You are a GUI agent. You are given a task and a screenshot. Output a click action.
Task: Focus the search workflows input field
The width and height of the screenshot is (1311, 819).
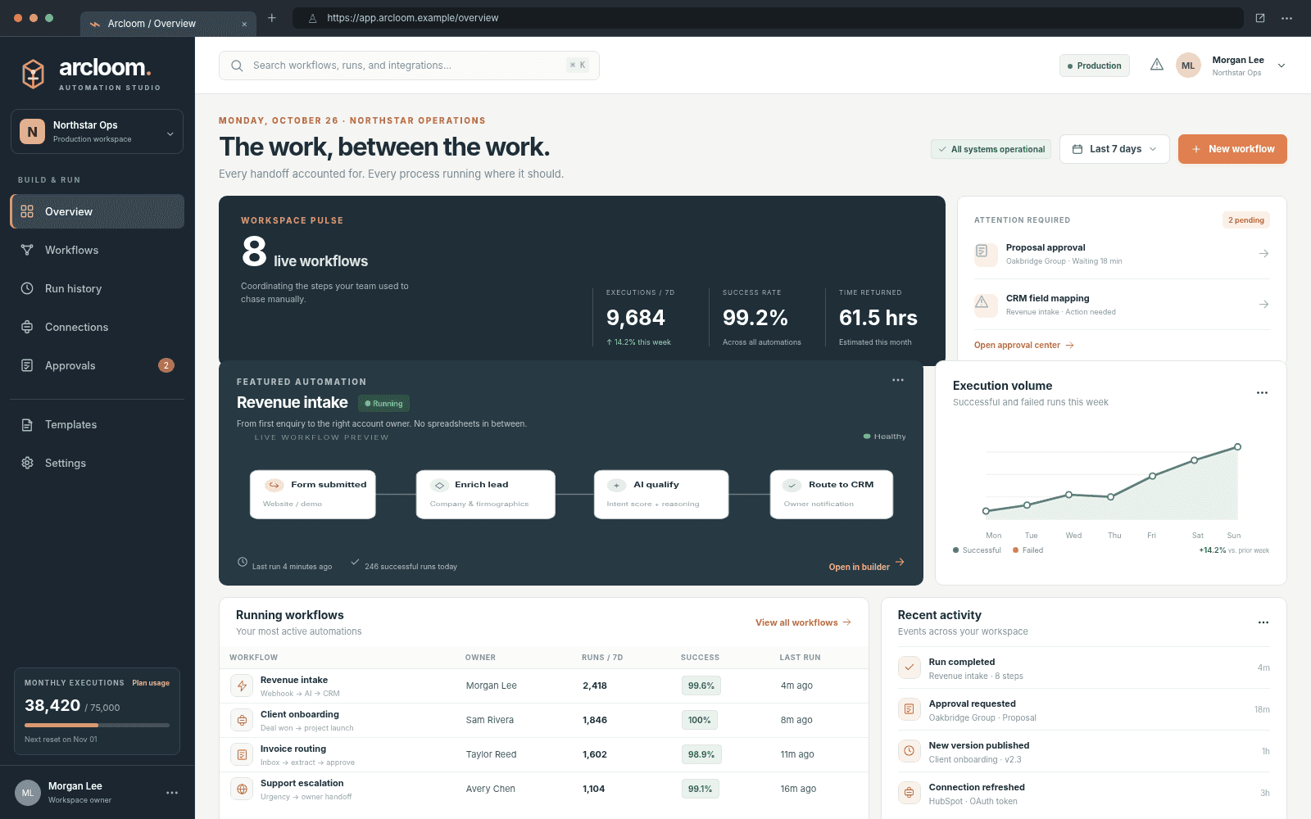(x=409, y=66)
